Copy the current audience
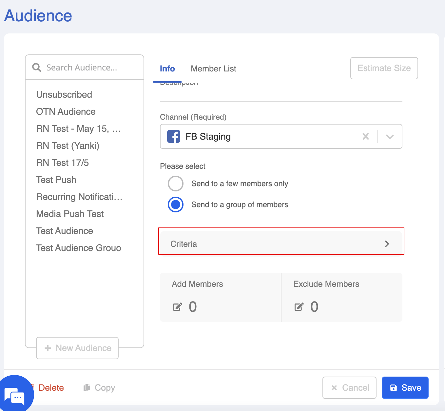The width and height of the screenshot is (445, 411). (x=99, y=388)
